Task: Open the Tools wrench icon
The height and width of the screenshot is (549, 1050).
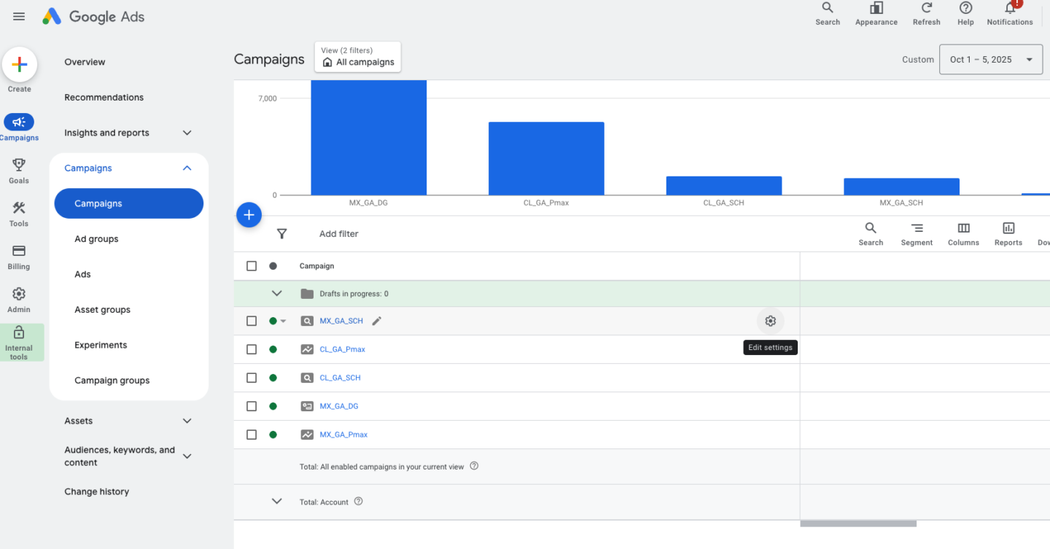Action: tap(19, 209)
